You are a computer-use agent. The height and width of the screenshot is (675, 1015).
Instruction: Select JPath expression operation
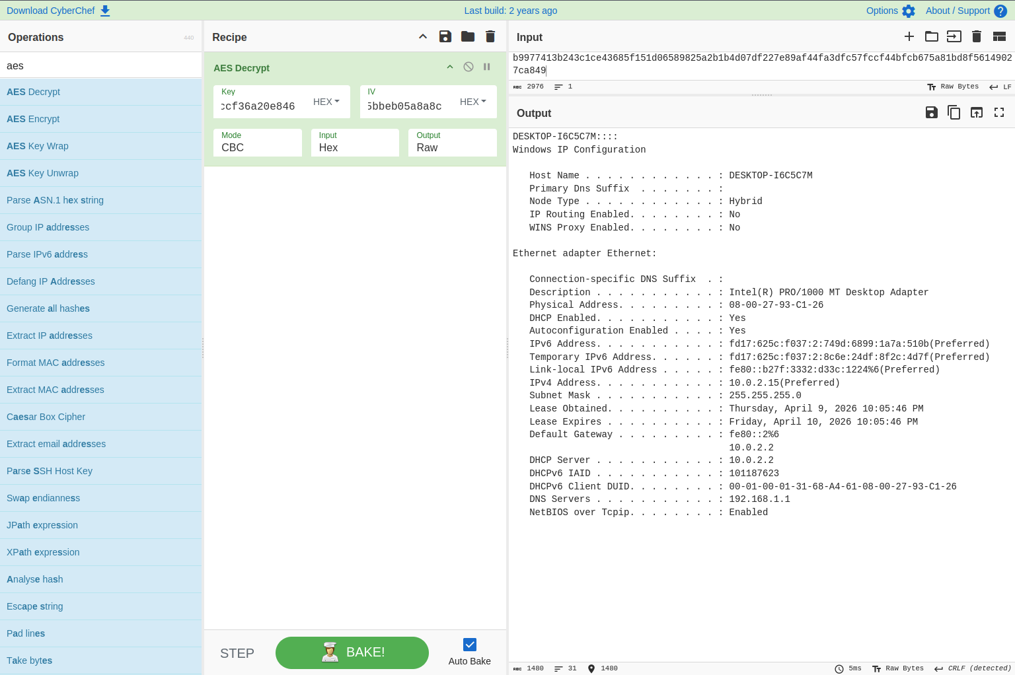point(100,525)
